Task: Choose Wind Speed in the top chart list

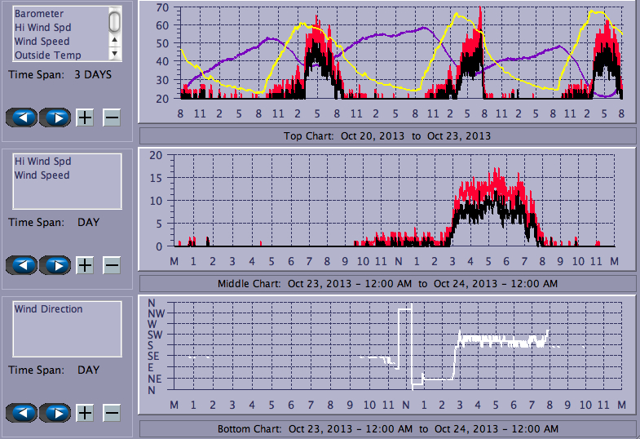Action: pos(42,42)
